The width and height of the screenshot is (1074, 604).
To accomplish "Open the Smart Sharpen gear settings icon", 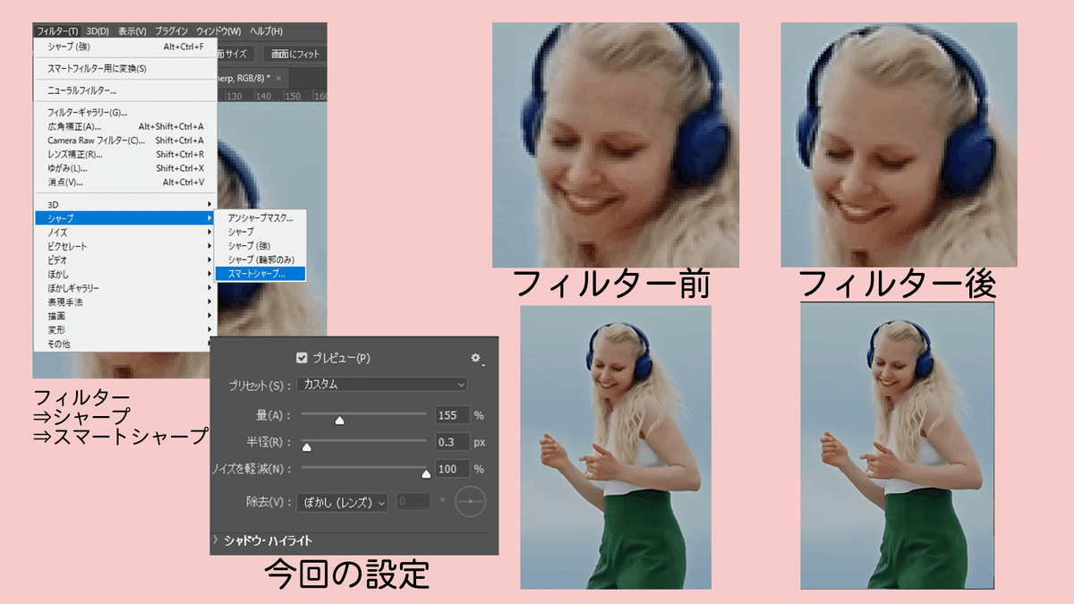I will point(477,358).
